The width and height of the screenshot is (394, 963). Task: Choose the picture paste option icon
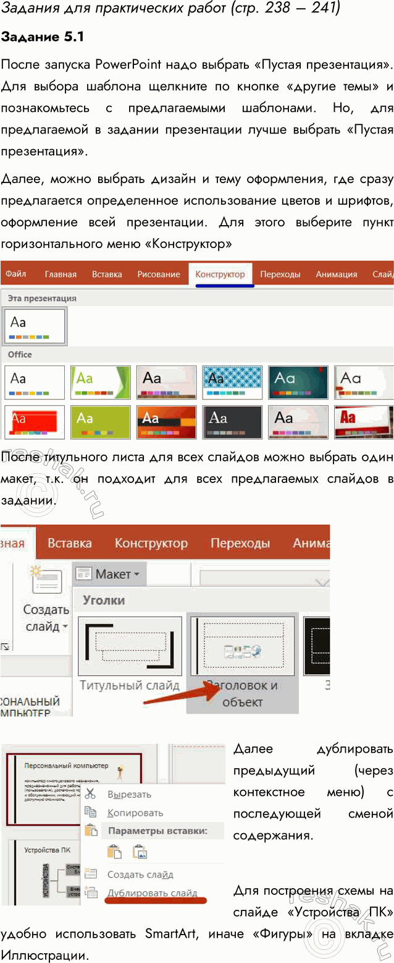[x=140, y=852]
